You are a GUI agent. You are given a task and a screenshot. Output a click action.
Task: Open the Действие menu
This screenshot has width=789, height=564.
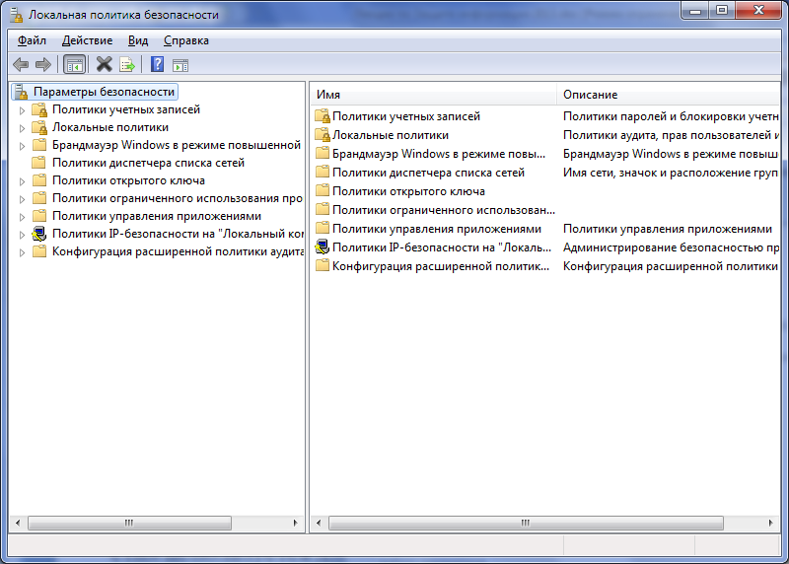click(x=87, y=40)
